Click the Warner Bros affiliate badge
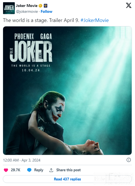 [x=46, y=6]
